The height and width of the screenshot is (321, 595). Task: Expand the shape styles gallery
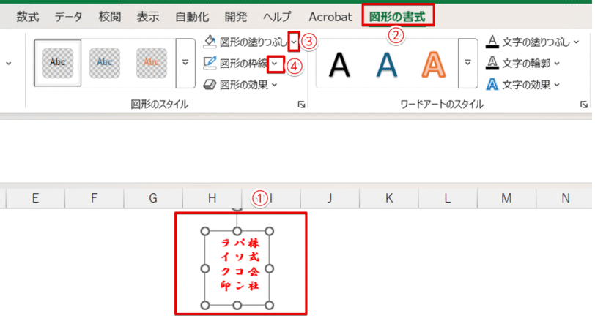pyautogui.click(x=185, y=63)
